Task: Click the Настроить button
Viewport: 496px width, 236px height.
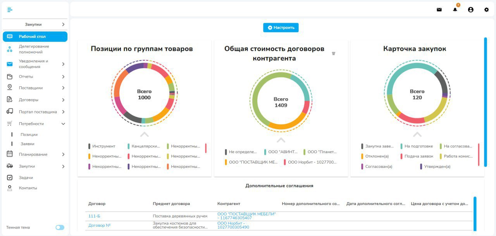Action: (281, 27)
